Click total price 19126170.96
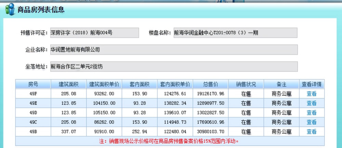This screenshot has height=148, width=342. click(x=210, y=94)
